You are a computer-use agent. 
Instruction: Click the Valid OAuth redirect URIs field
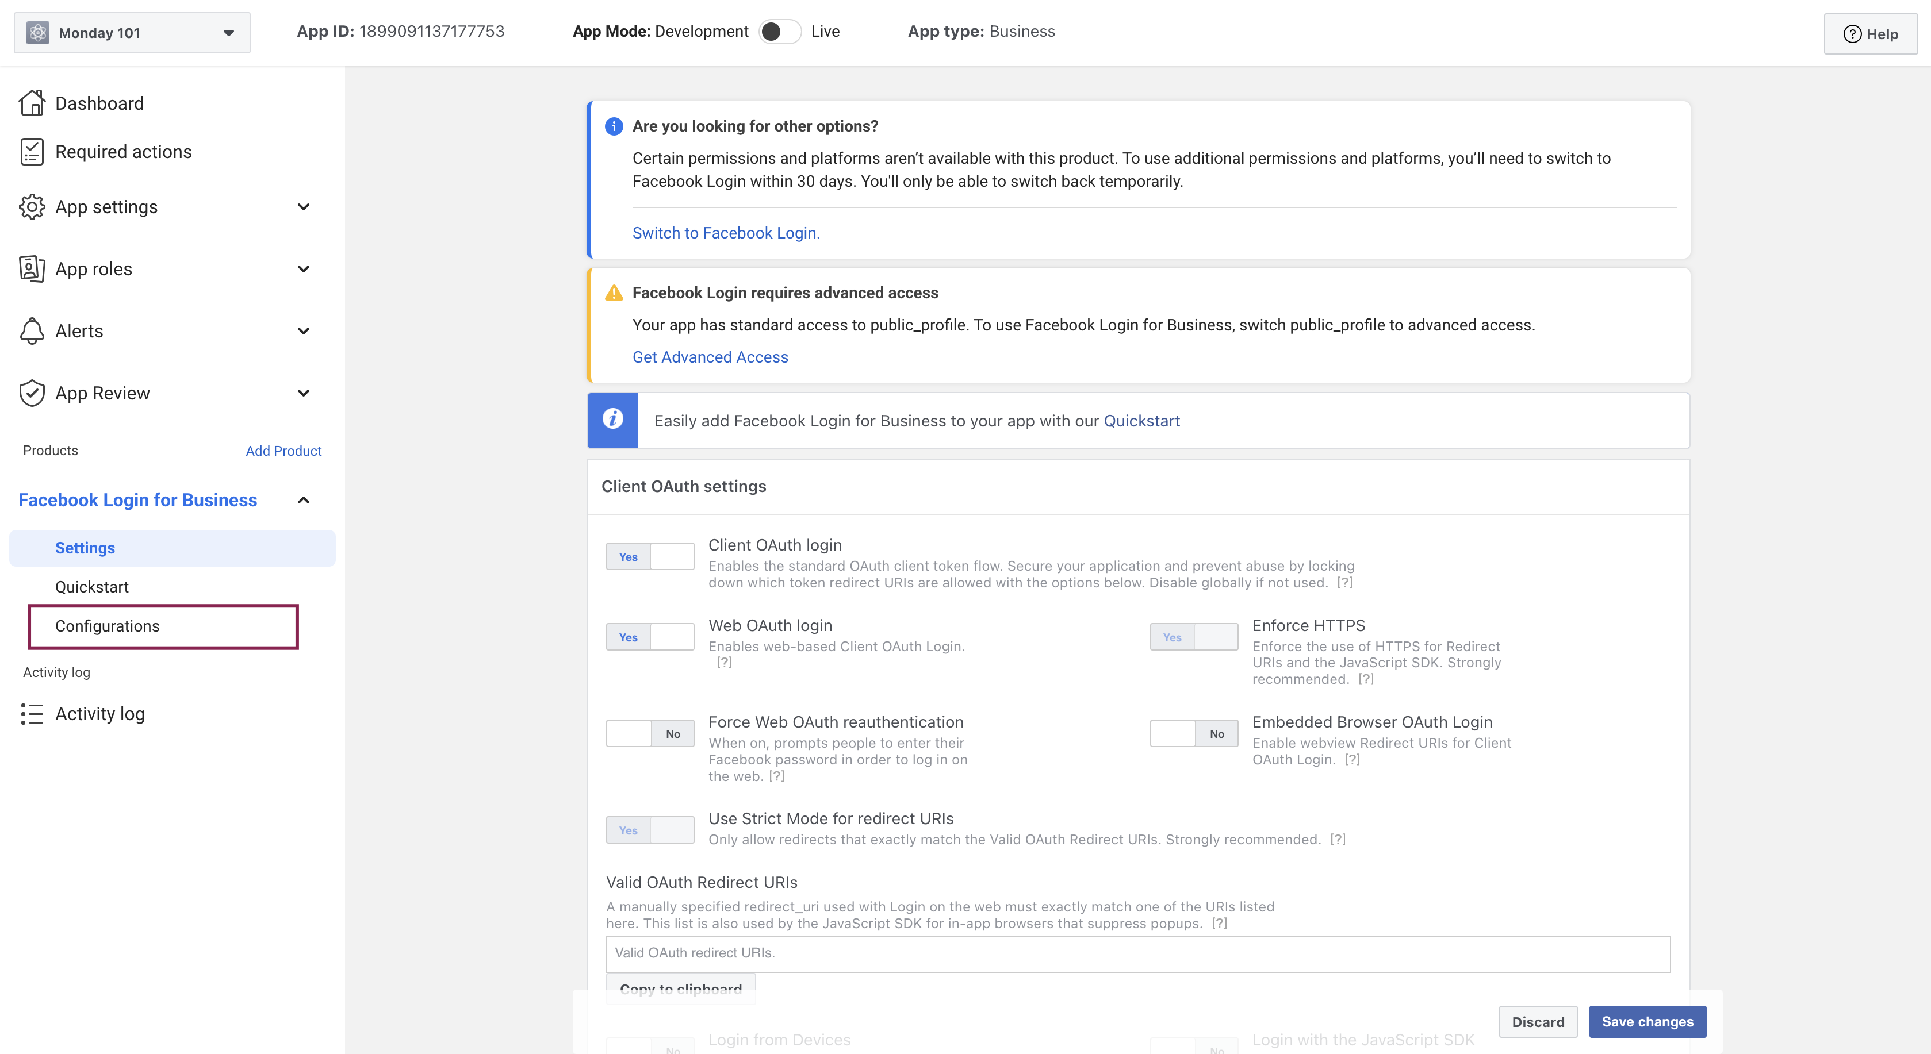point(1137,953)
